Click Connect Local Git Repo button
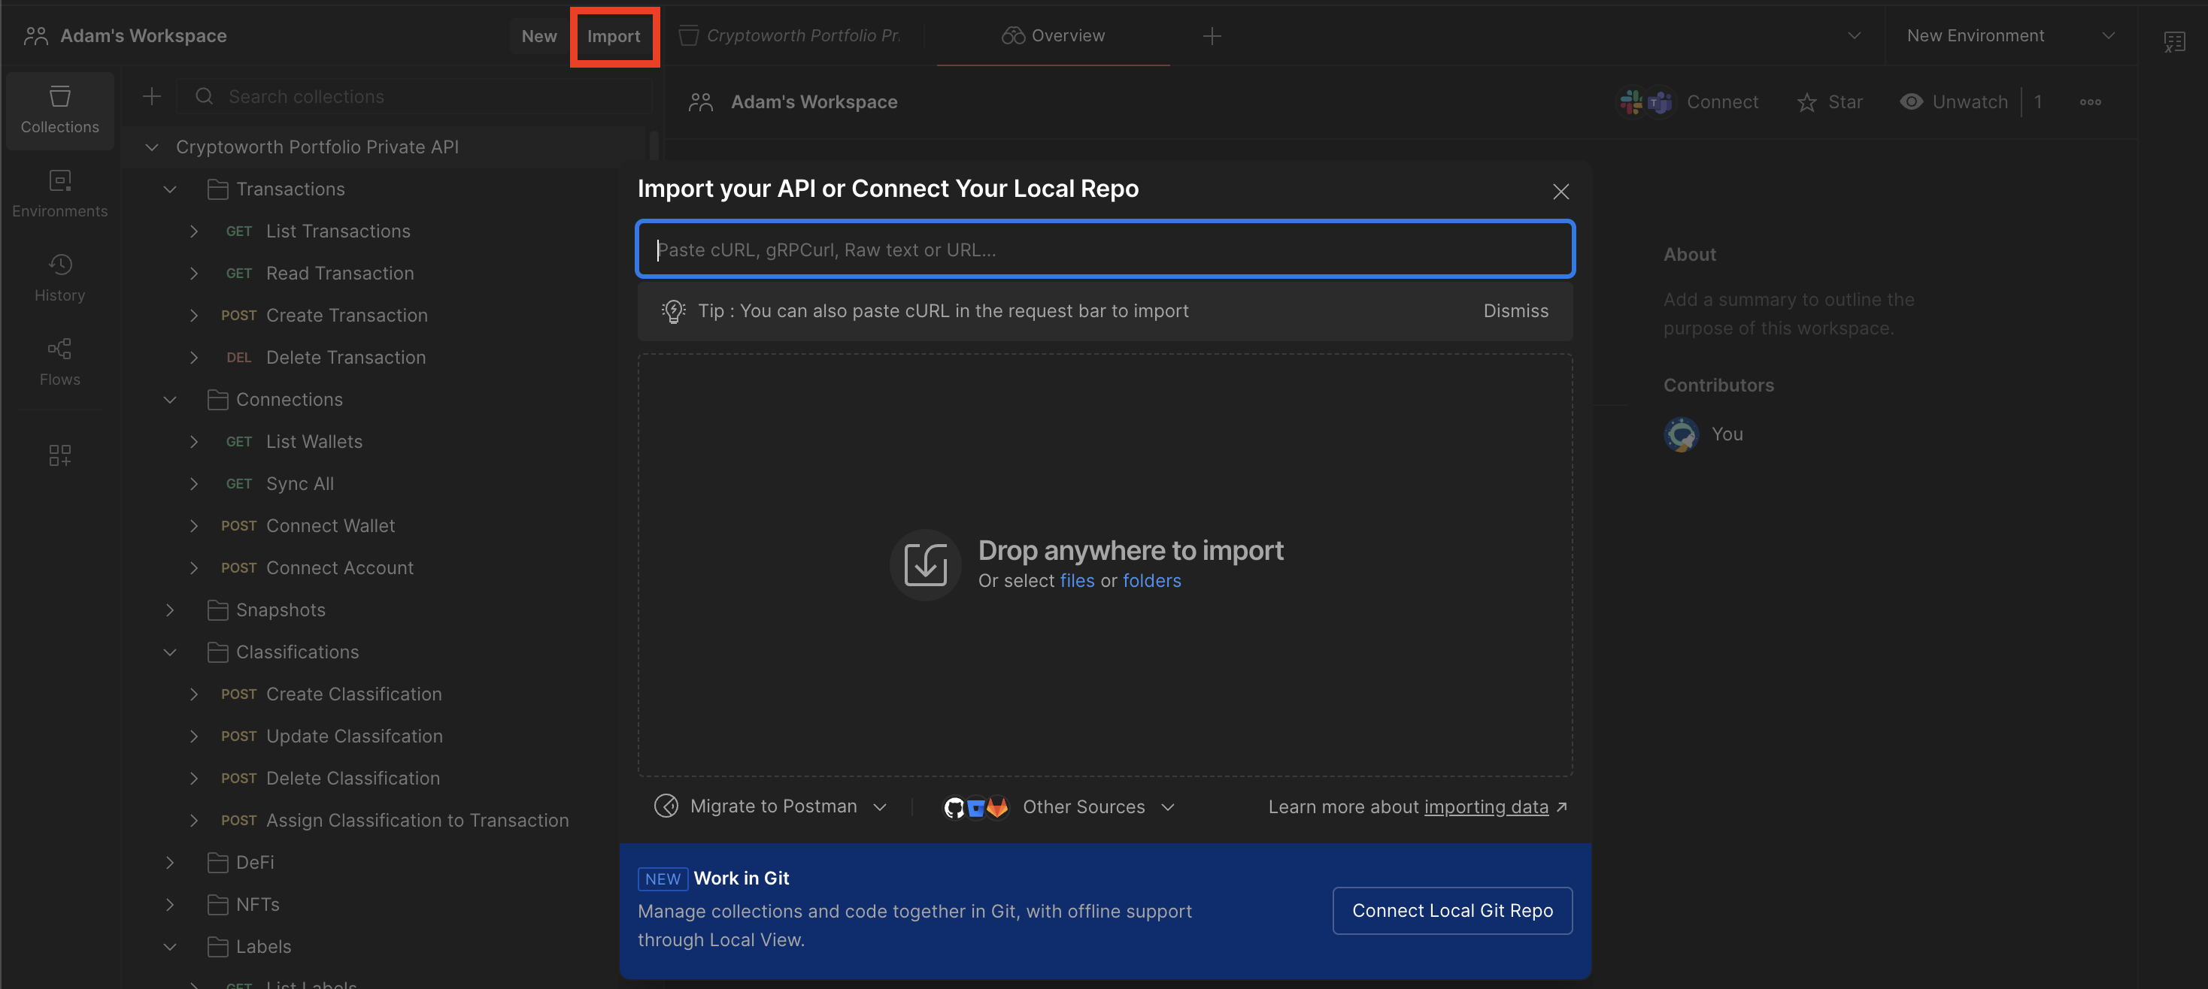Image resolution: width=2208 pixels, height=989 pixels. (x=1452, y=910)
